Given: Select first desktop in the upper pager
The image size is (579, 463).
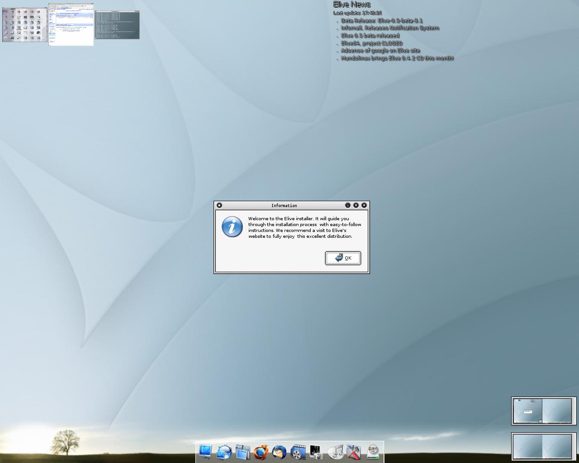Looking at the screenshot, I should (x=527, y=411).
